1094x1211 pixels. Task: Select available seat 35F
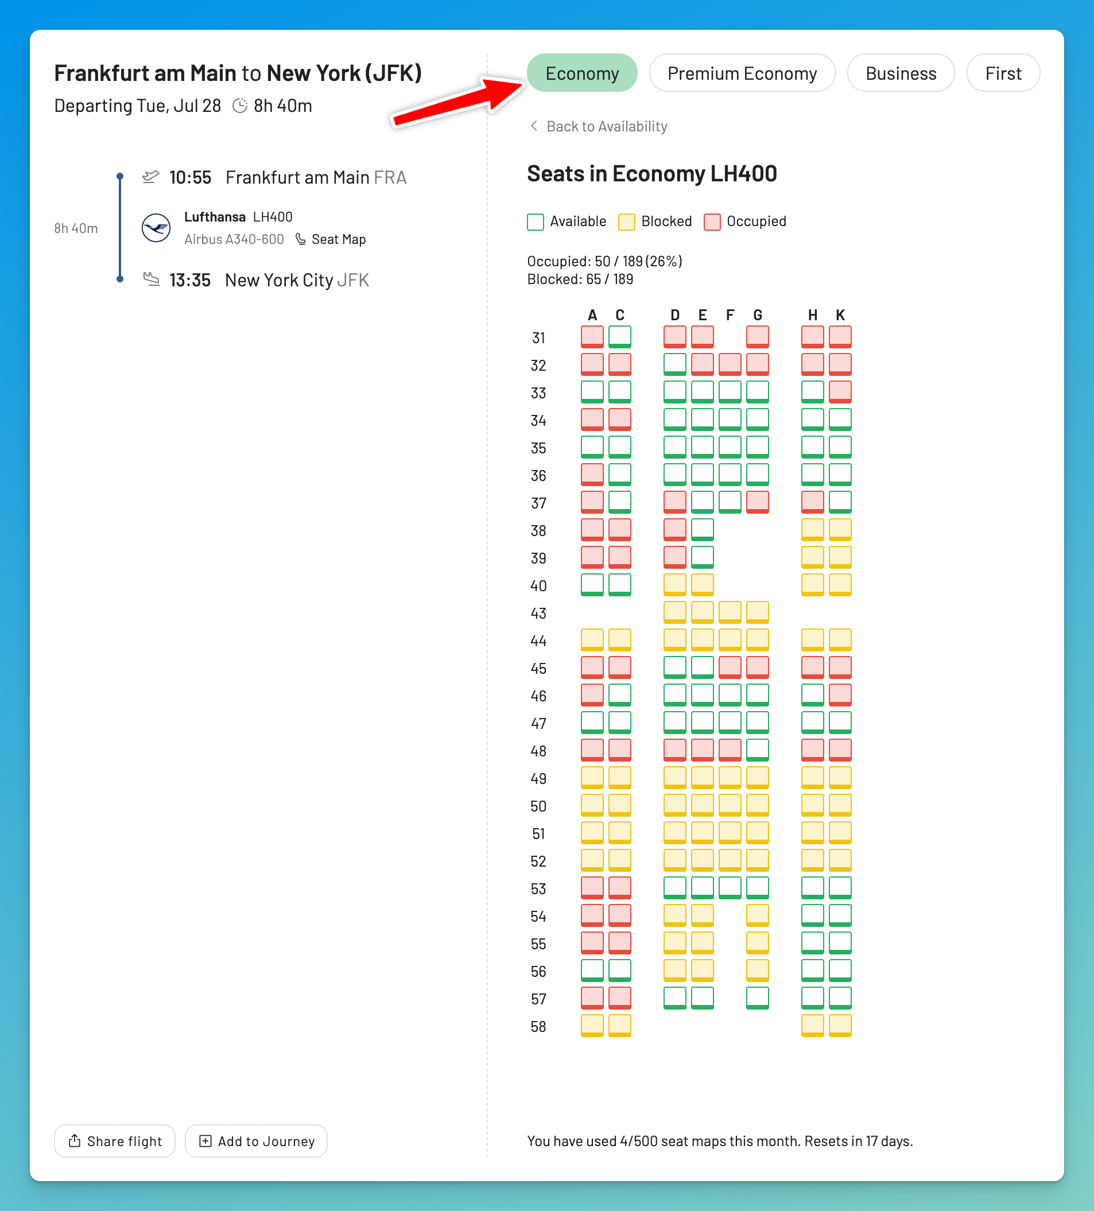(x=730, y=448)
